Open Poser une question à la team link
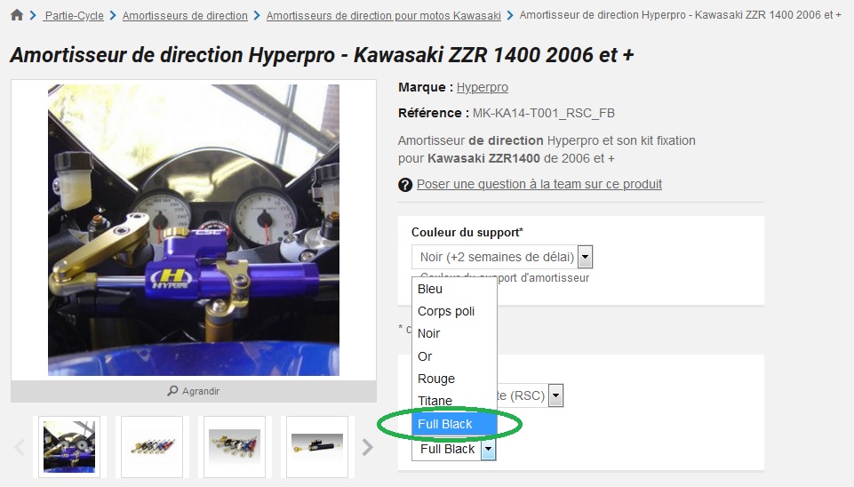The height and width of the screenshot is (487, 854). click(539, 184)
